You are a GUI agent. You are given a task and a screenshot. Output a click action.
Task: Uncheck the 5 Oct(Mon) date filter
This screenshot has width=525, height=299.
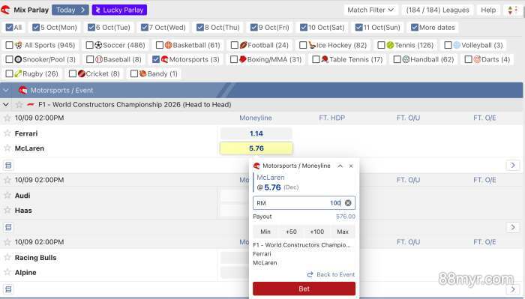[36, 28]
